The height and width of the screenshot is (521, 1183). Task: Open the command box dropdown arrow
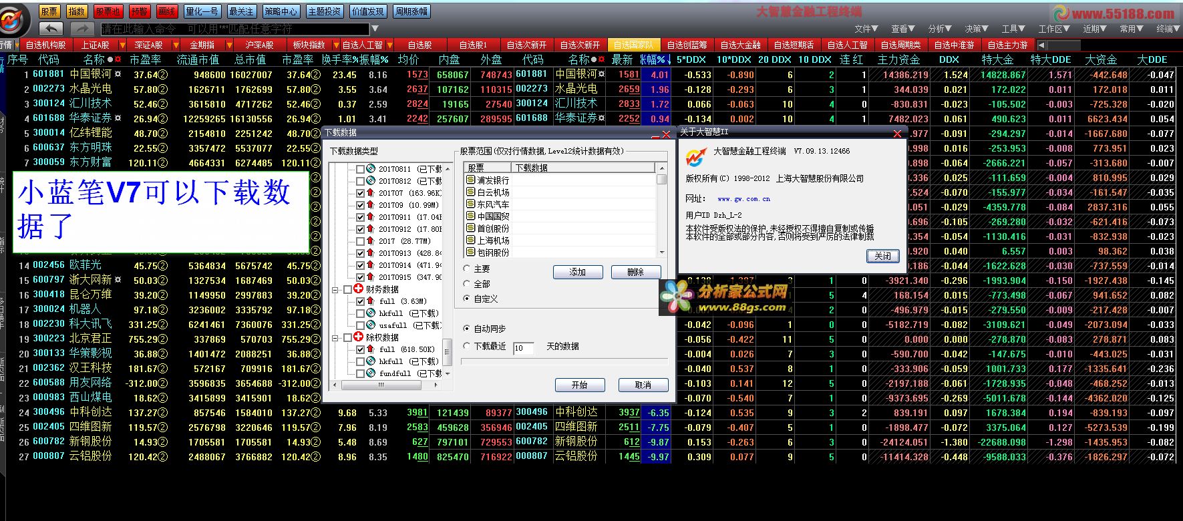click(375, 29)
